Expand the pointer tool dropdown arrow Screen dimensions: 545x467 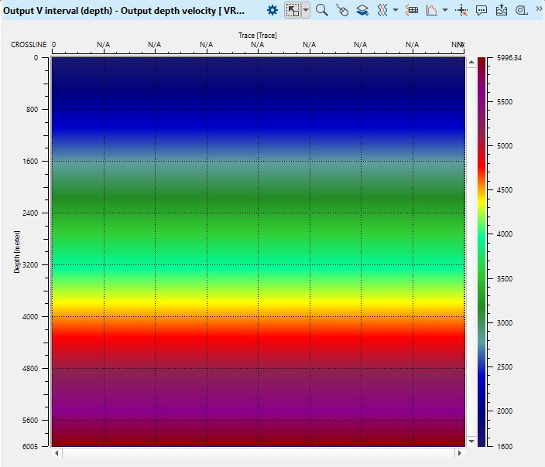click(x=306, y=10)
